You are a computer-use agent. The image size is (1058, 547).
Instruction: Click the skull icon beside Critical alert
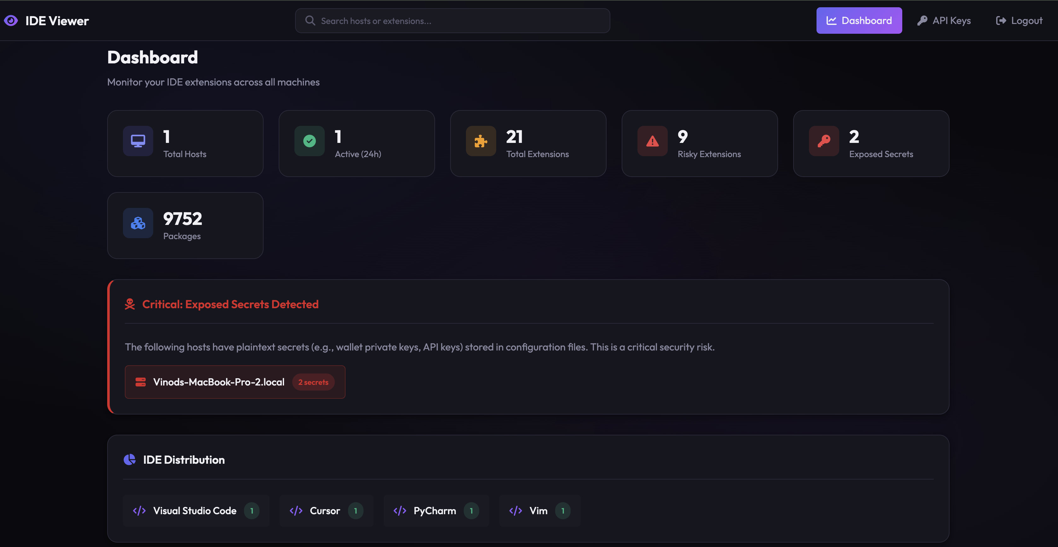(130, 304)
